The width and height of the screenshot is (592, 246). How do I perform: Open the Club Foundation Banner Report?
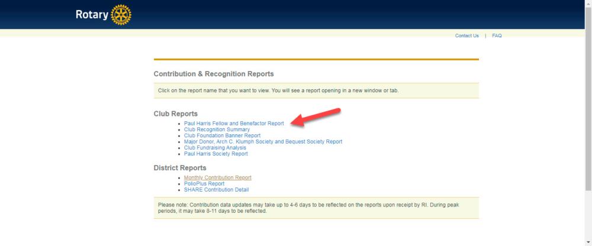click(222, 135)
